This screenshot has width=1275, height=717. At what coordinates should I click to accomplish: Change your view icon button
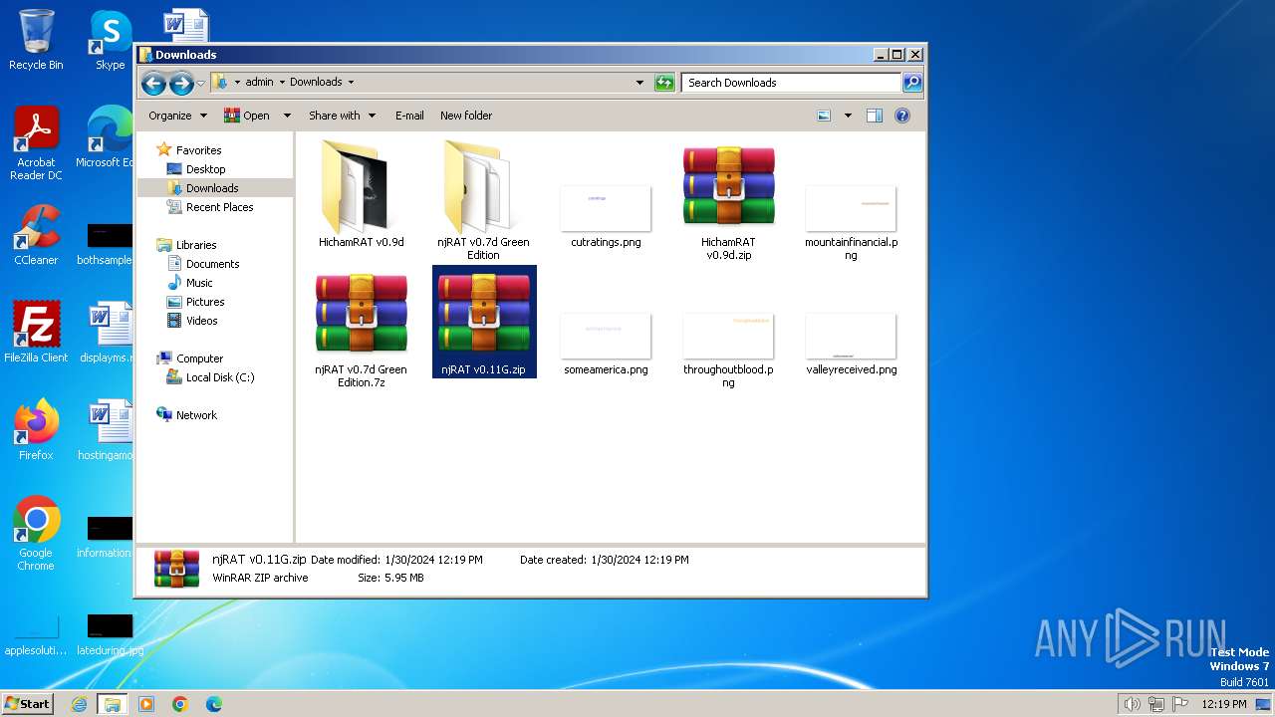(824, 116)
